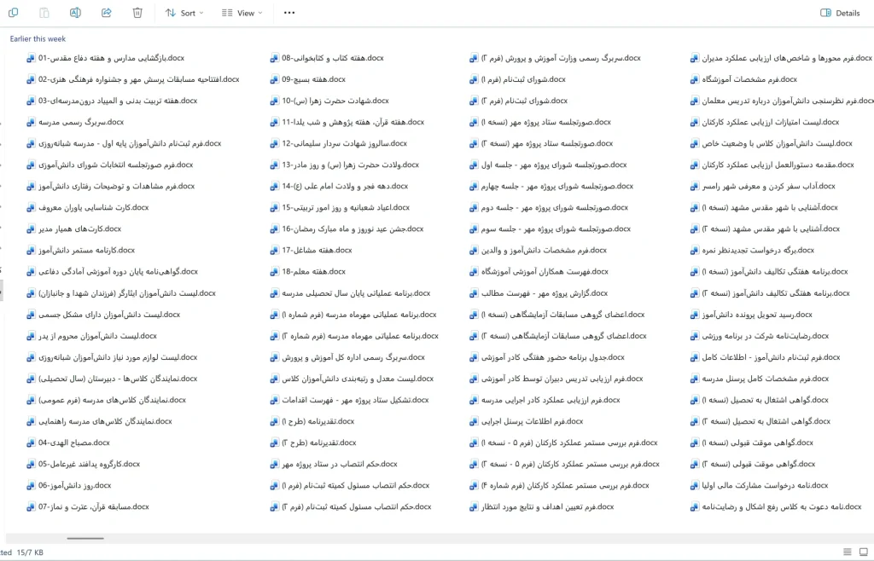Toggle the Details pane button
The height and width of the screenshot is (561, 874).
point(840,13)
